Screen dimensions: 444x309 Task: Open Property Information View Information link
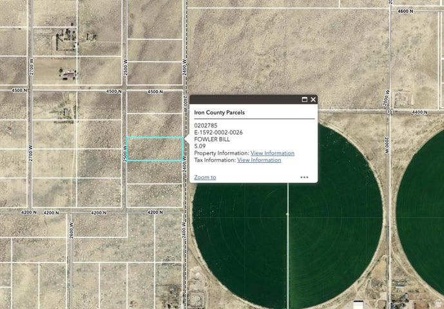click(x=273, y=153)
